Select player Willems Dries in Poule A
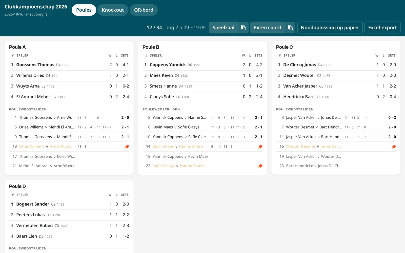 pyautogui.click(x=69, y=75)
